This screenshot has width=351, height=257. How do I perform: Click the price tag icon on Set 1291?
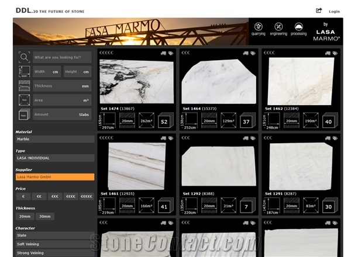[x=335, y=138]
